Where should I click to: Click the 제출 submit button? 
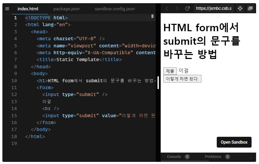point(170,71)
